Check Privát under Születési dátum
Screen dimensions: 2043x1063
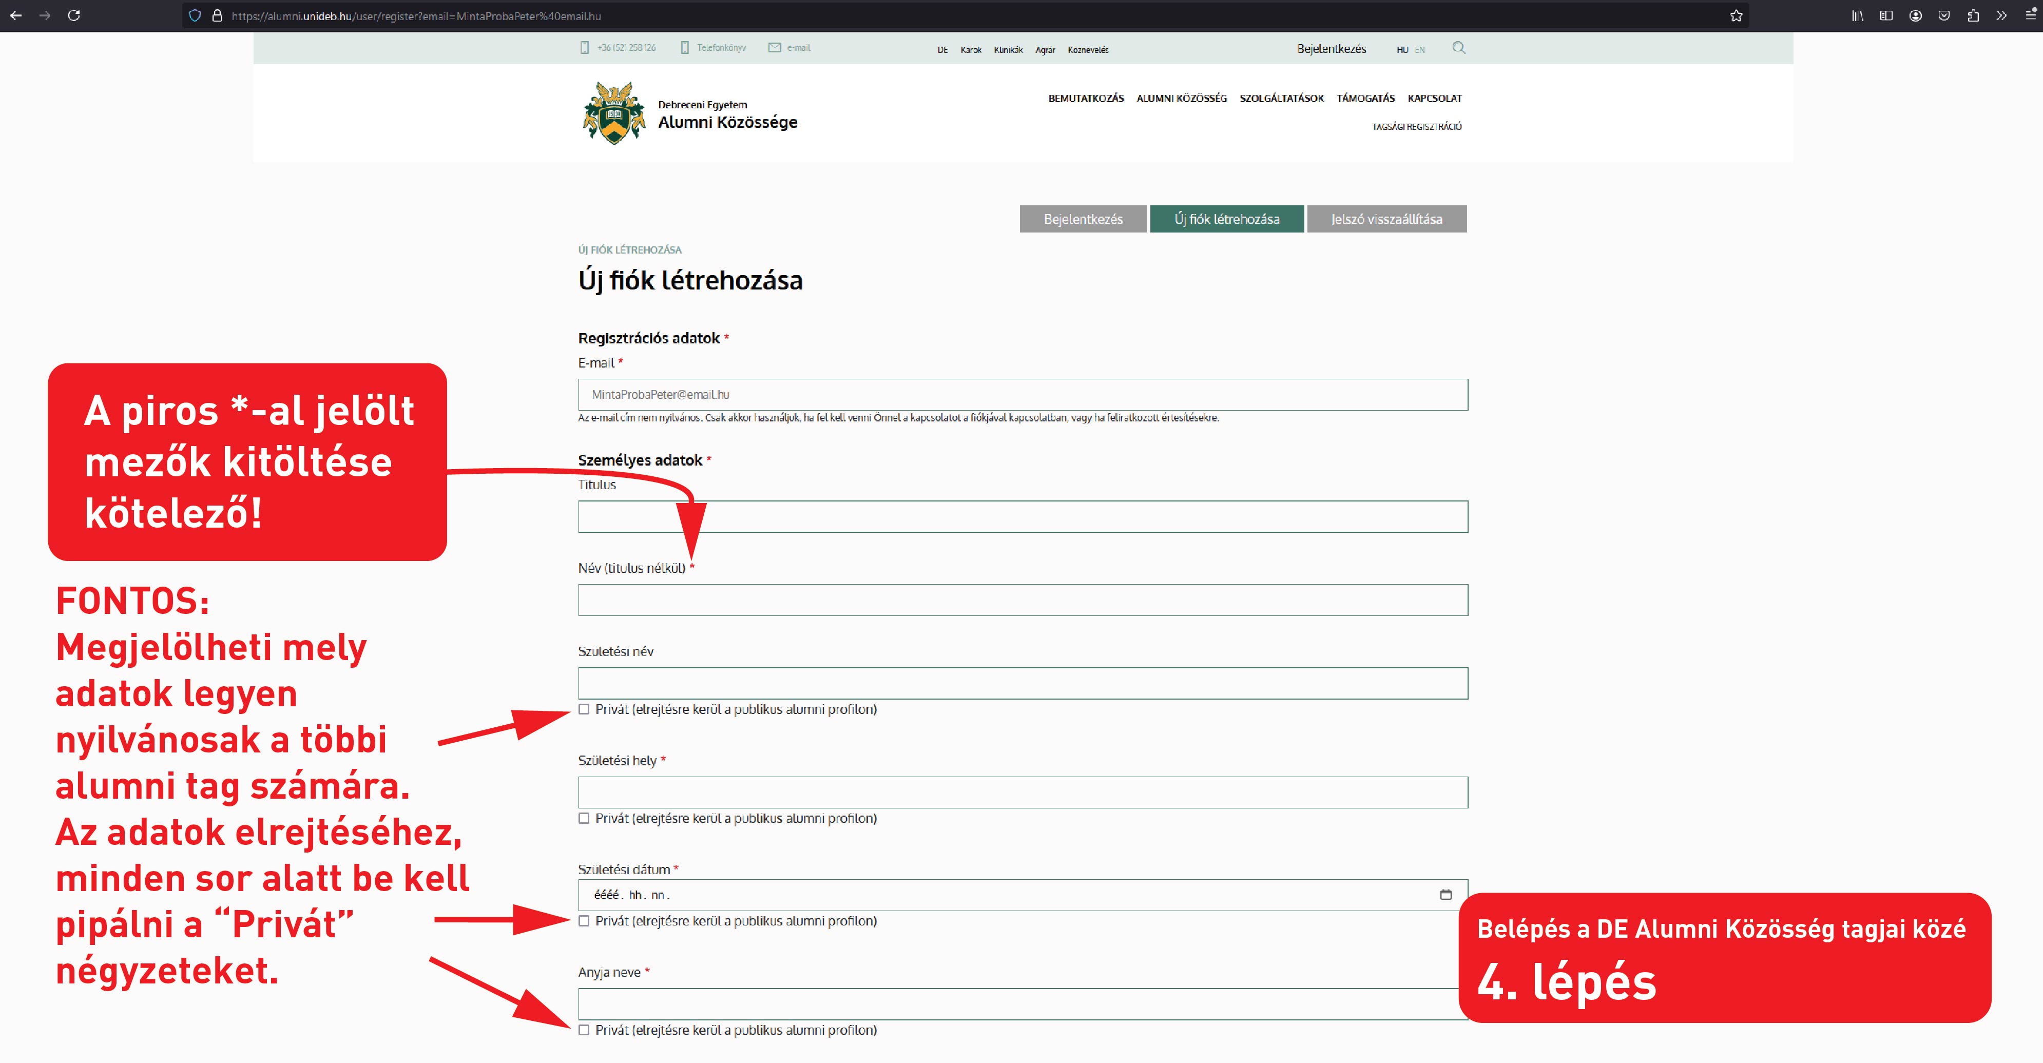tap(584, 921)
